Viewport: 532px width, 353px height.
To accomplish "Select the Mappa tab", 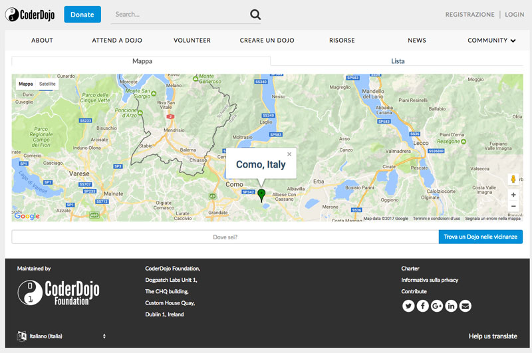I will (141, 61).
